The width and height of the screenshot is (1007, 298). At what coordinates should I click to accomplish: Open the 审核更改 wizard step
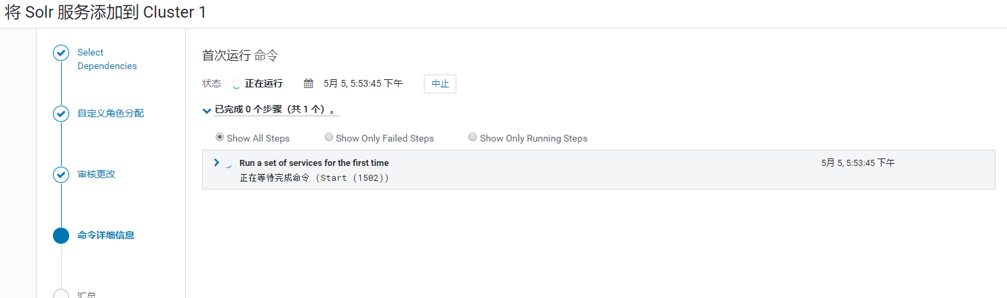coord(96,174)
